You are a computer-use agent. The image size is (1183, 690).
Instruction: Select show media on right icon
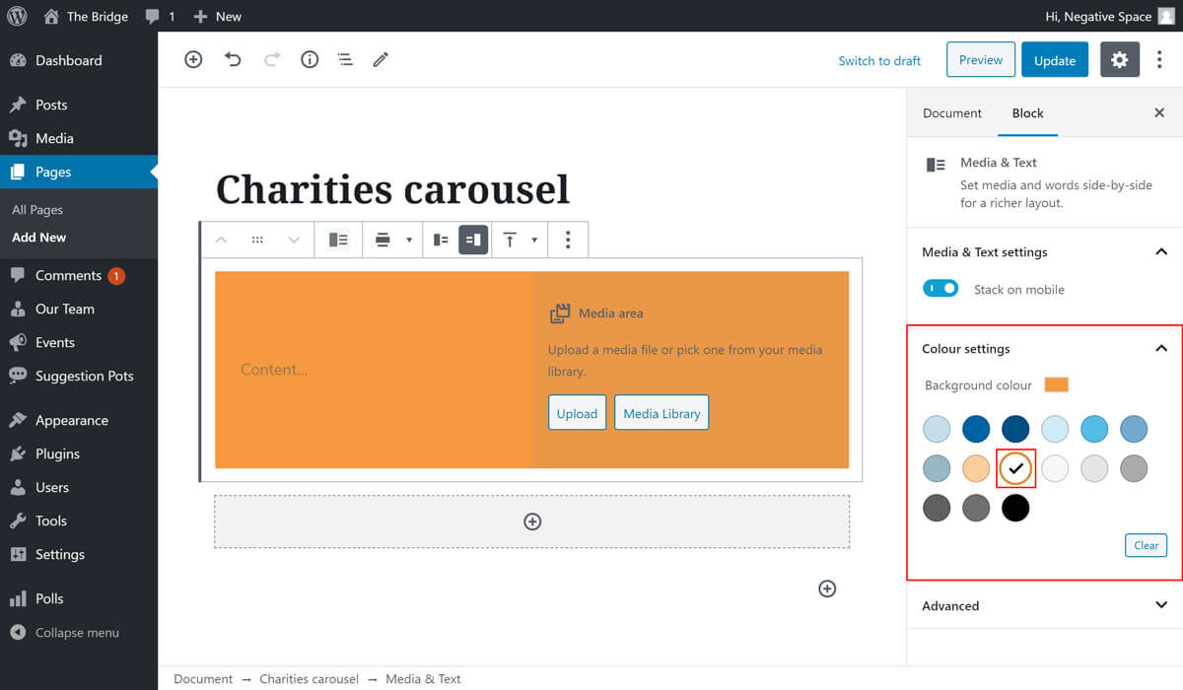(x=473, y=240)
